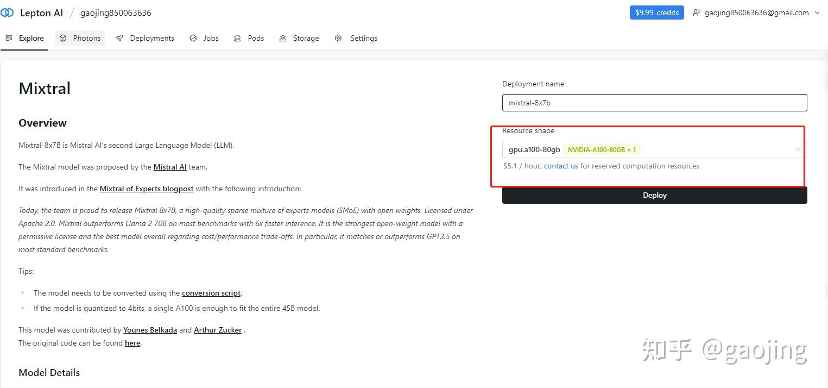Click the Photons cube icon

pyautogui.click(x=63, y=38)
